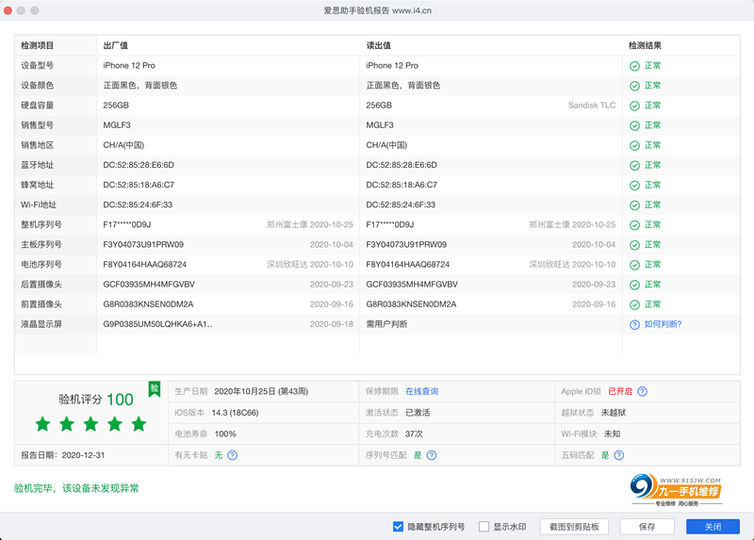Image resolution: width=754 pixels, height=540 pixels.
Task: Click the 报告日期: 2020-12-31 text
Action: pyautogui.click(x=62, y=455)
